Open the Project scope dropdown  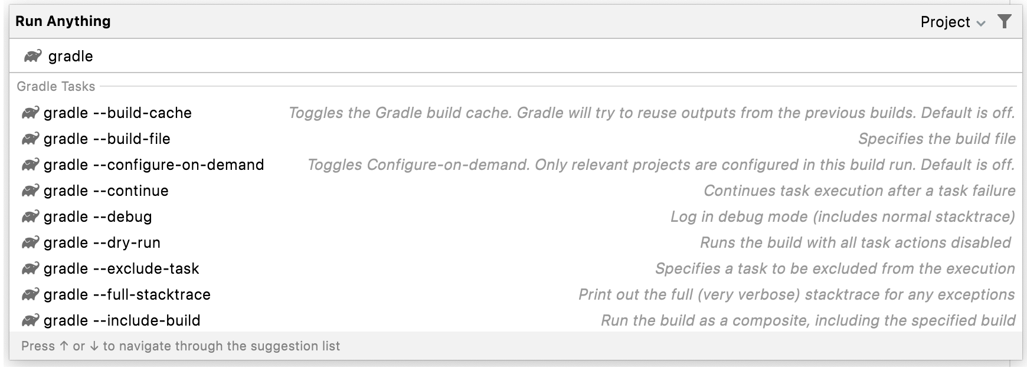coord(953,22)
